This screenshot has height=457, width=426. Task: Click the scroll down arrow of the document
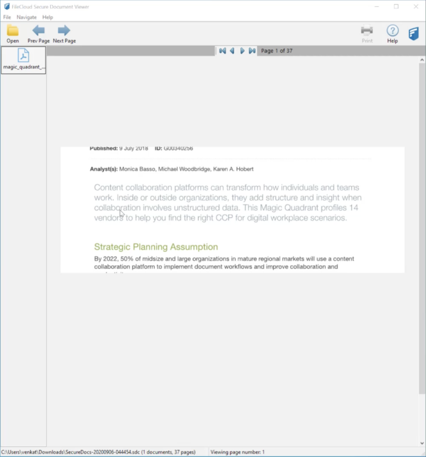coord(422,443)
